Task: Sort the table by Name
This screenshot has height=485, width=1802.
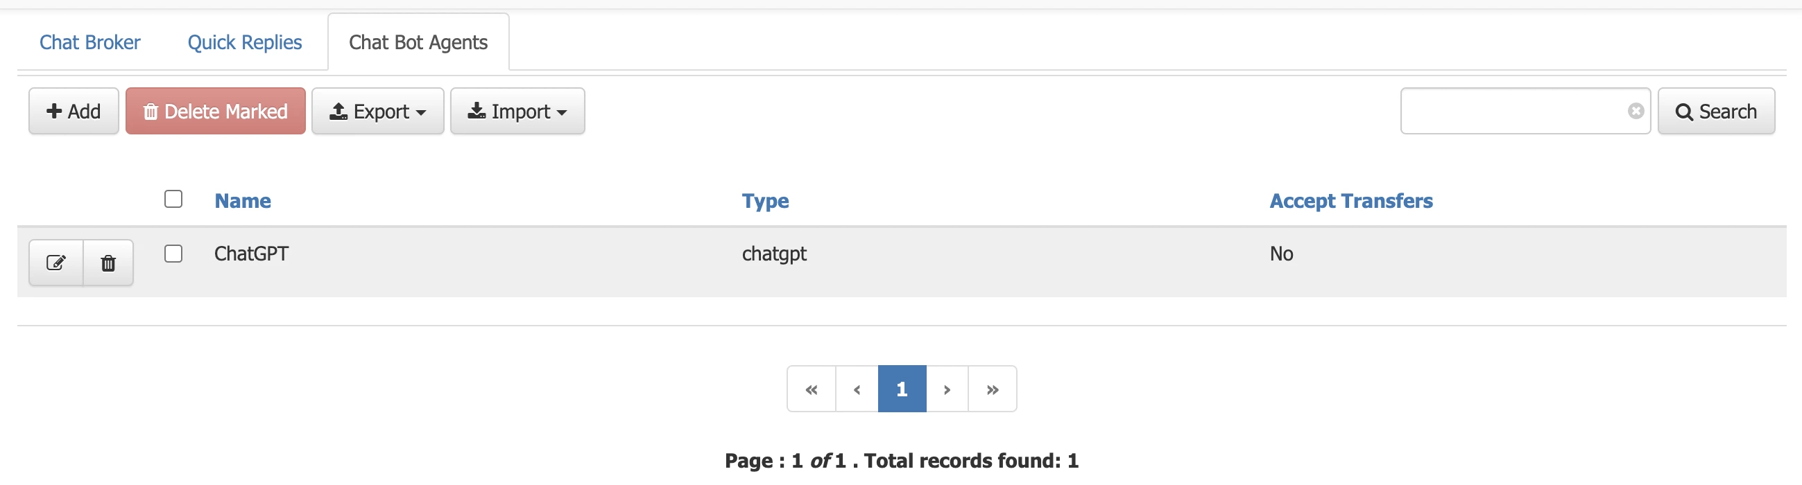Action: click(x=242, y=200)
